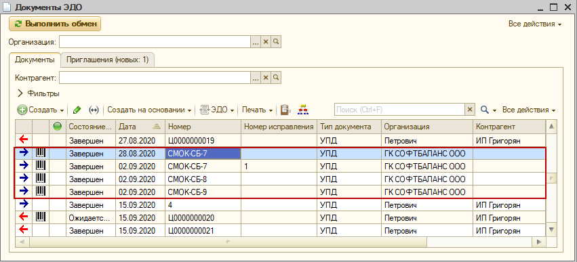Click the (↔) interval setting icon
Screen dimensions: 577x262
tap(94, 110)
